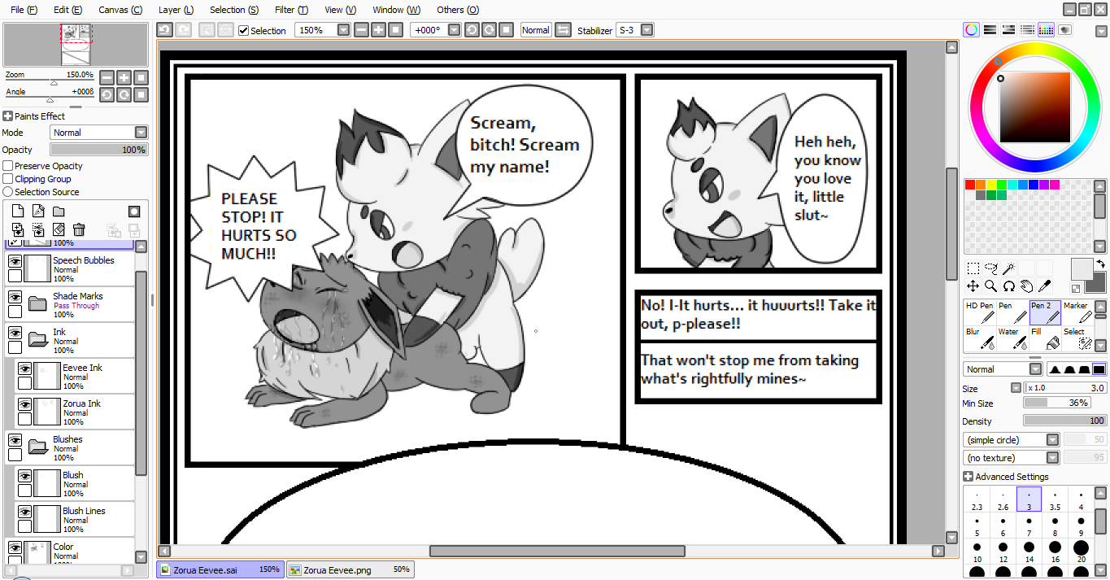This screenshot has width=1110, height=580.
Task: Hide the Zorua Ink layer
Action: point(24,404)
